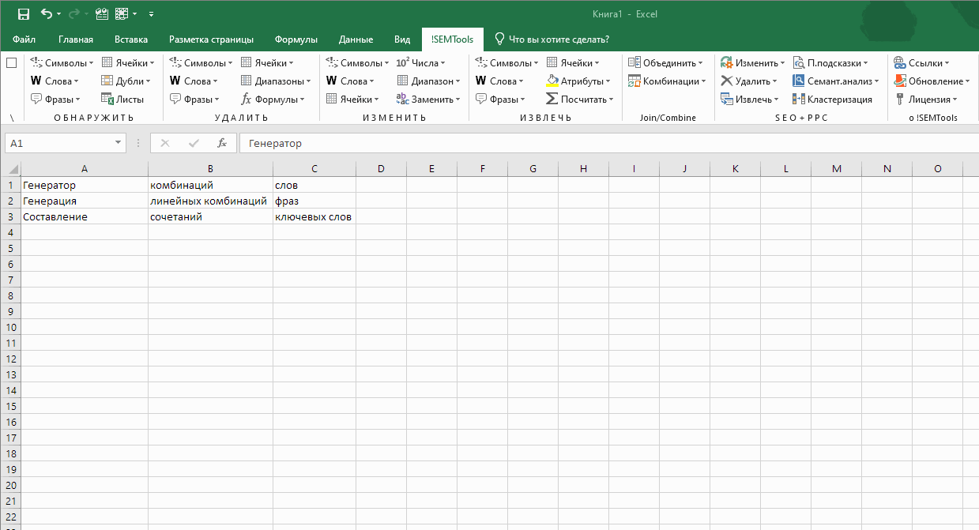Open Ячейки in the УДАЛИТЬ group

click(267, 62)
